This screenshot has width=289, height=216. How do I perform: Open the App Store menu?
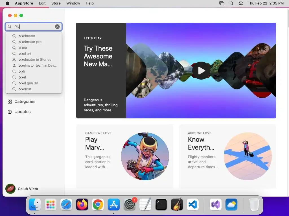click(24, 3)
